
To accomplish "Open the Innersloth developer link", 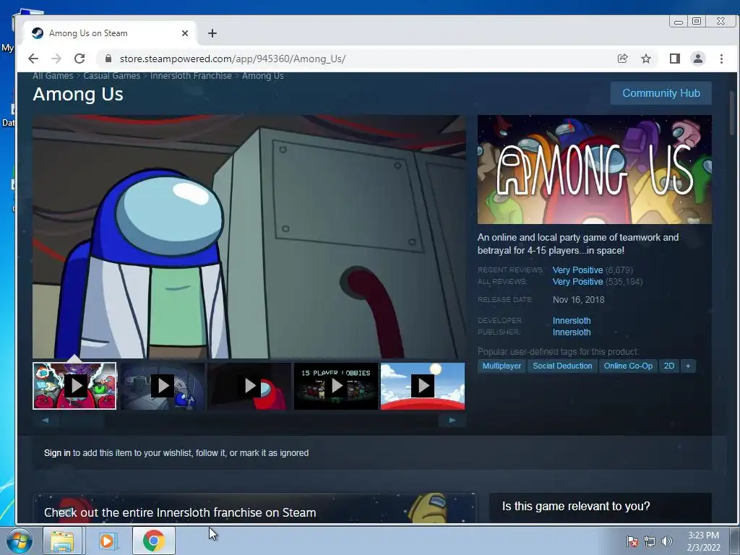I will (572, 320).
